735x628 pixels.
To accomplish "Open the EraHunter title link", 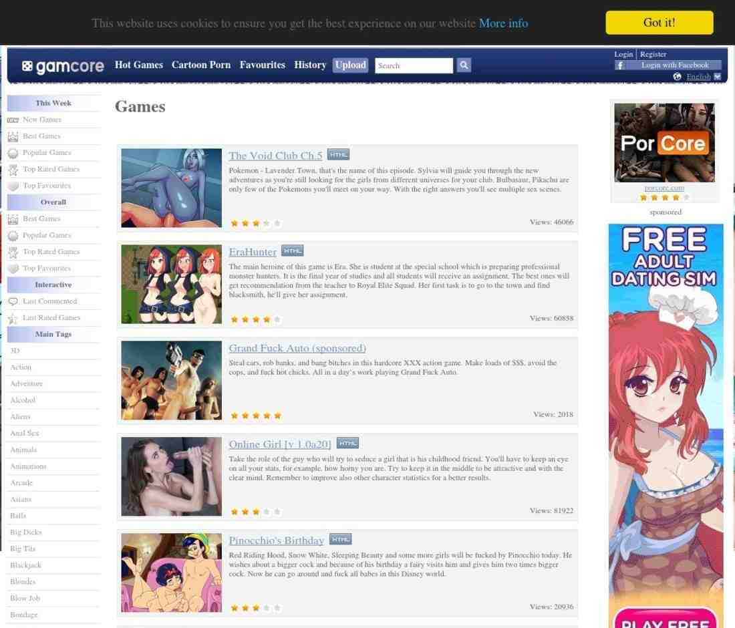I will pyautogui.click(x=253, y=252).
